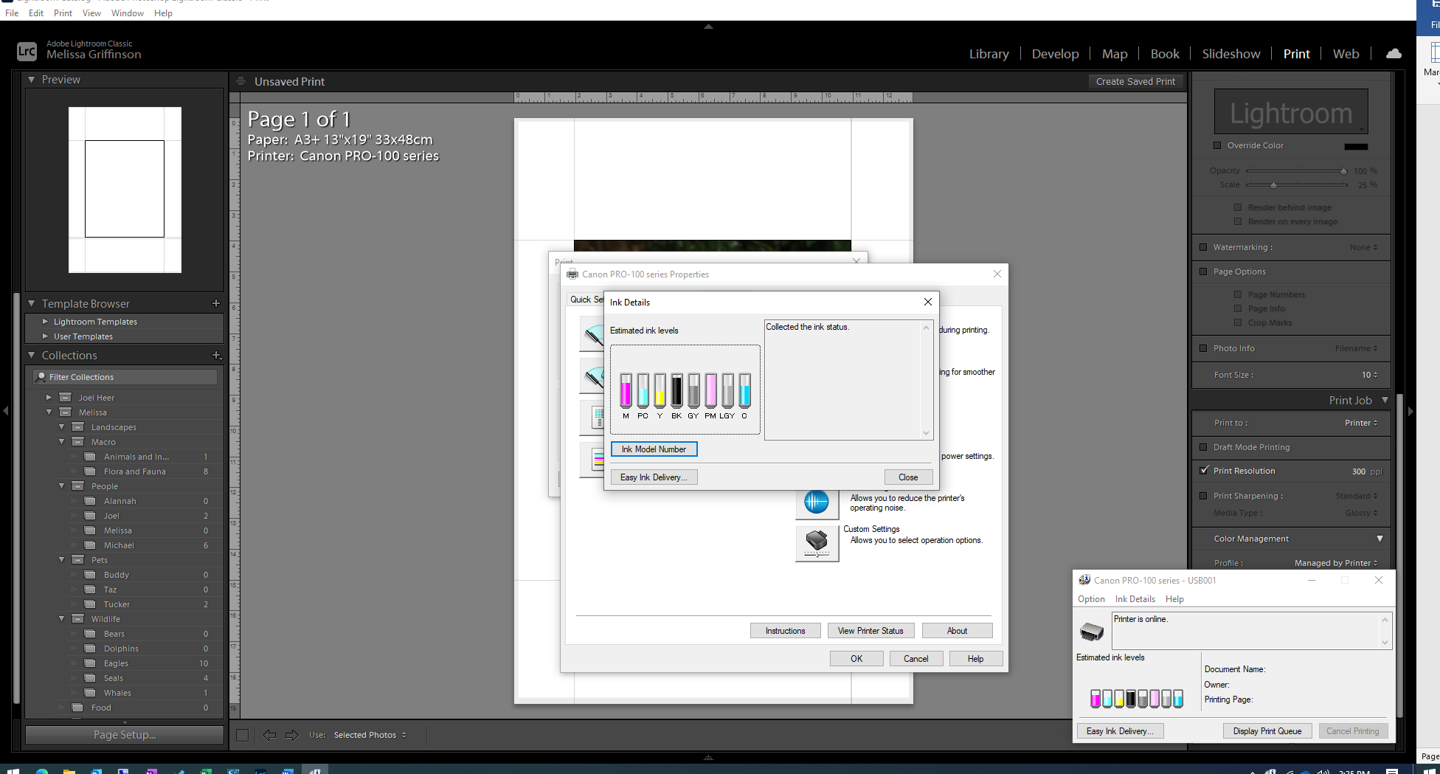The height and width of the screenshot is (774, 1440).
Task: Add new template with Template Browser plus
Action: 216,303
